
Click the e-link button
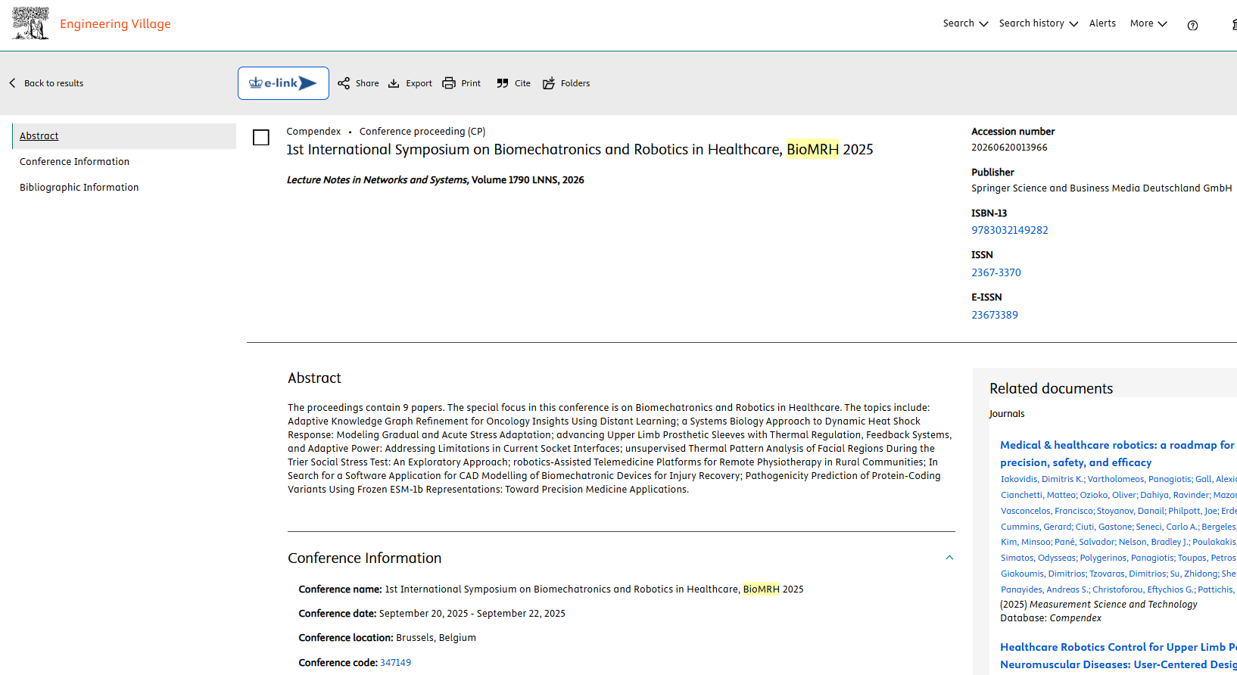tap(283, 83)
